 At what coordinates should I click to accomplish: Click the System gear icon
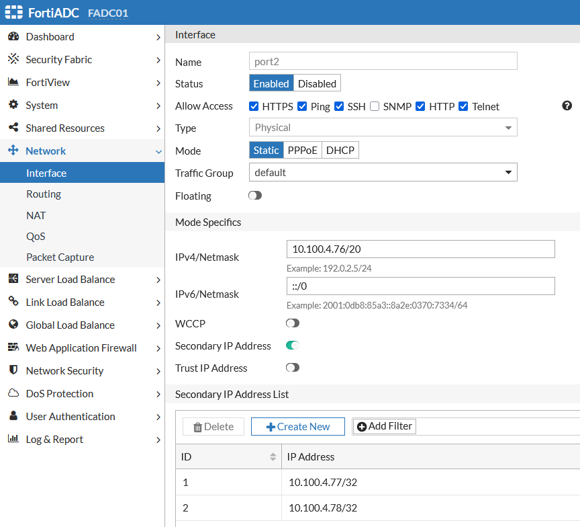(x=13, y=106)
